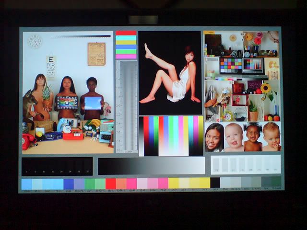Screen dimensions: 307x230
Task: Select the smiling woman's face portrait
Action: 214,137
